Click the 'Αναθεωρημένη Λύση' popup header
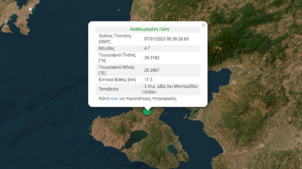 point(149,29)
